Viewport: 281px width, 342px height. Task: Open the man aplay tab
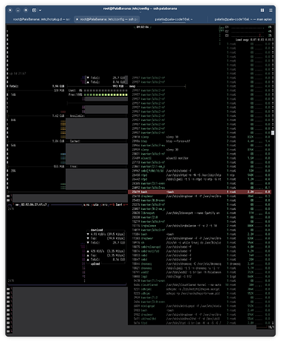[x=242, y=19]
